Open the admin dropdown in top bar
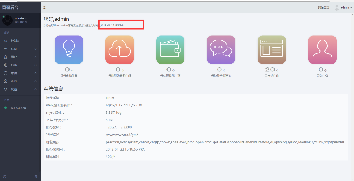 tap(346, 7)
